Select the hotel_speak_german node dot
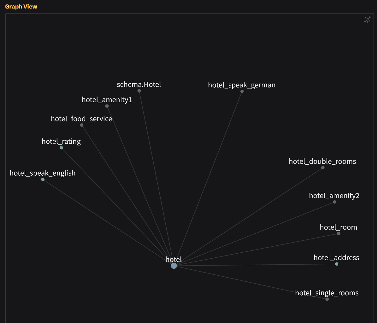Viewport: 377px width, 323px height. [242, 91]
